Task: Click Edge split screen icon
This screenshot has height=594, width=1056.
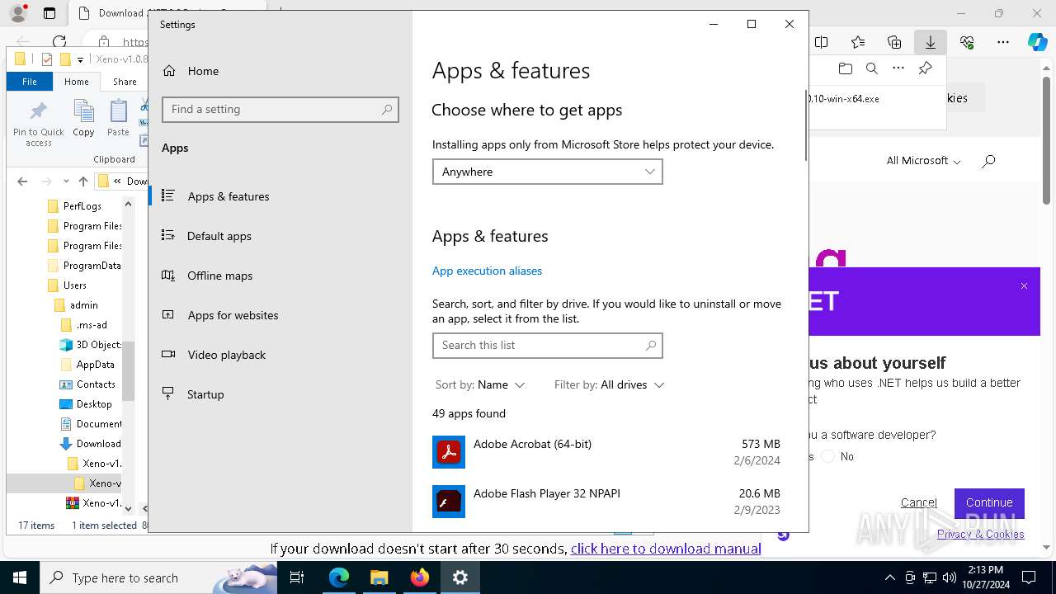Action: click(x=822, y=42)
